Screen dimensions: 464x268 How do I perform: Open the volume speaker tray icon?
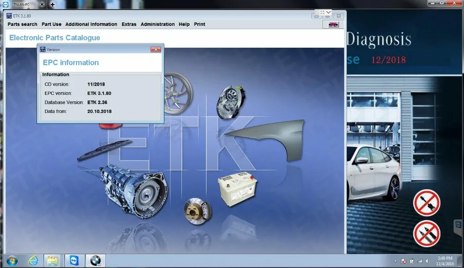[428, 261]
